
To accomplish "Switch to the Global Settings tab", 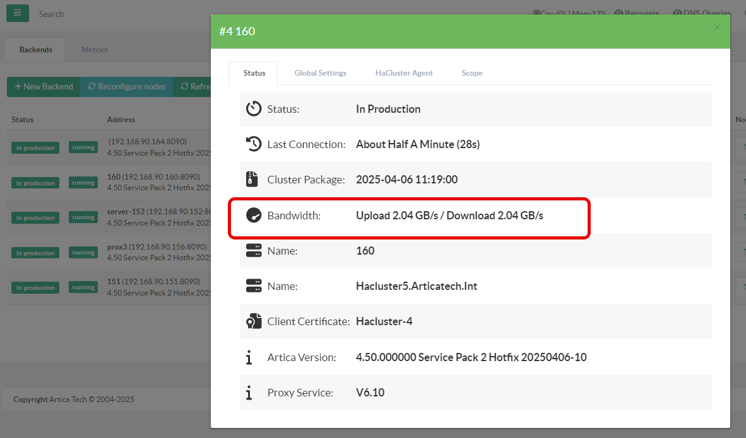I will pos(320,73).
